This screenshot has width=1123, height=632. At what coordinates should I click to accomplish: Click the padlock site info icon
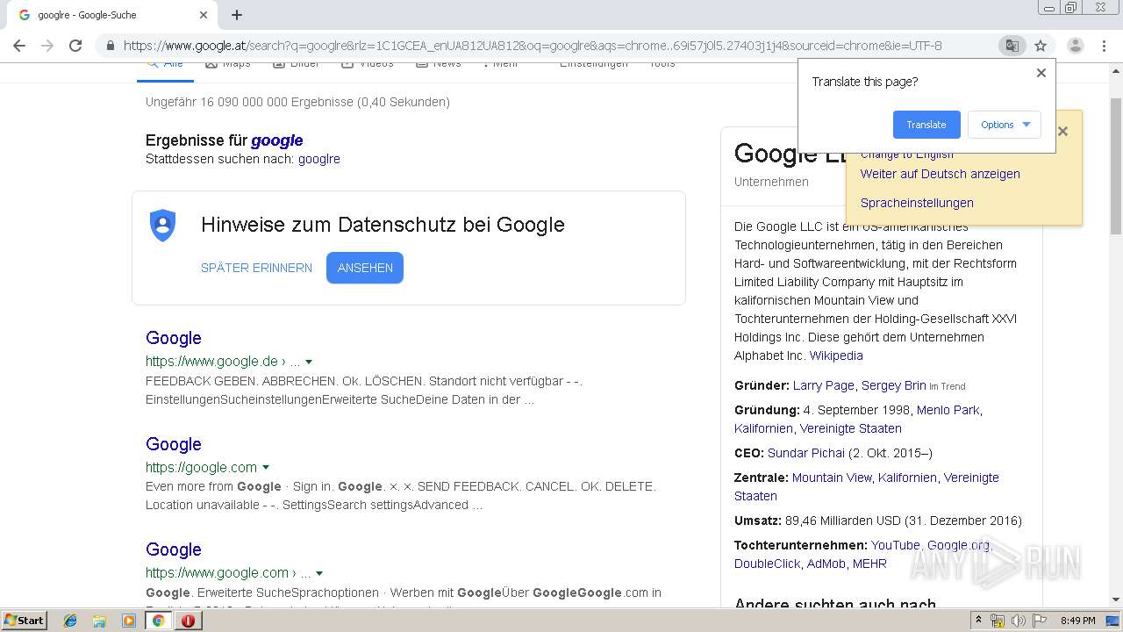tap(111, 46)
